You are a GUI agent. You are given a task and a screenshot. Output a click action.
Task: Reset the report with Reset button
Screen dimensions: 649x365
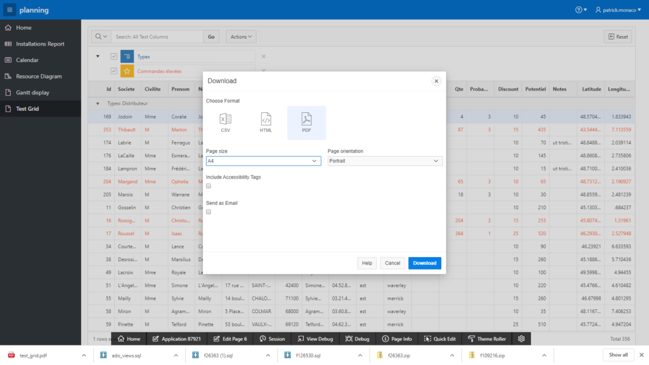pos(618,37)
